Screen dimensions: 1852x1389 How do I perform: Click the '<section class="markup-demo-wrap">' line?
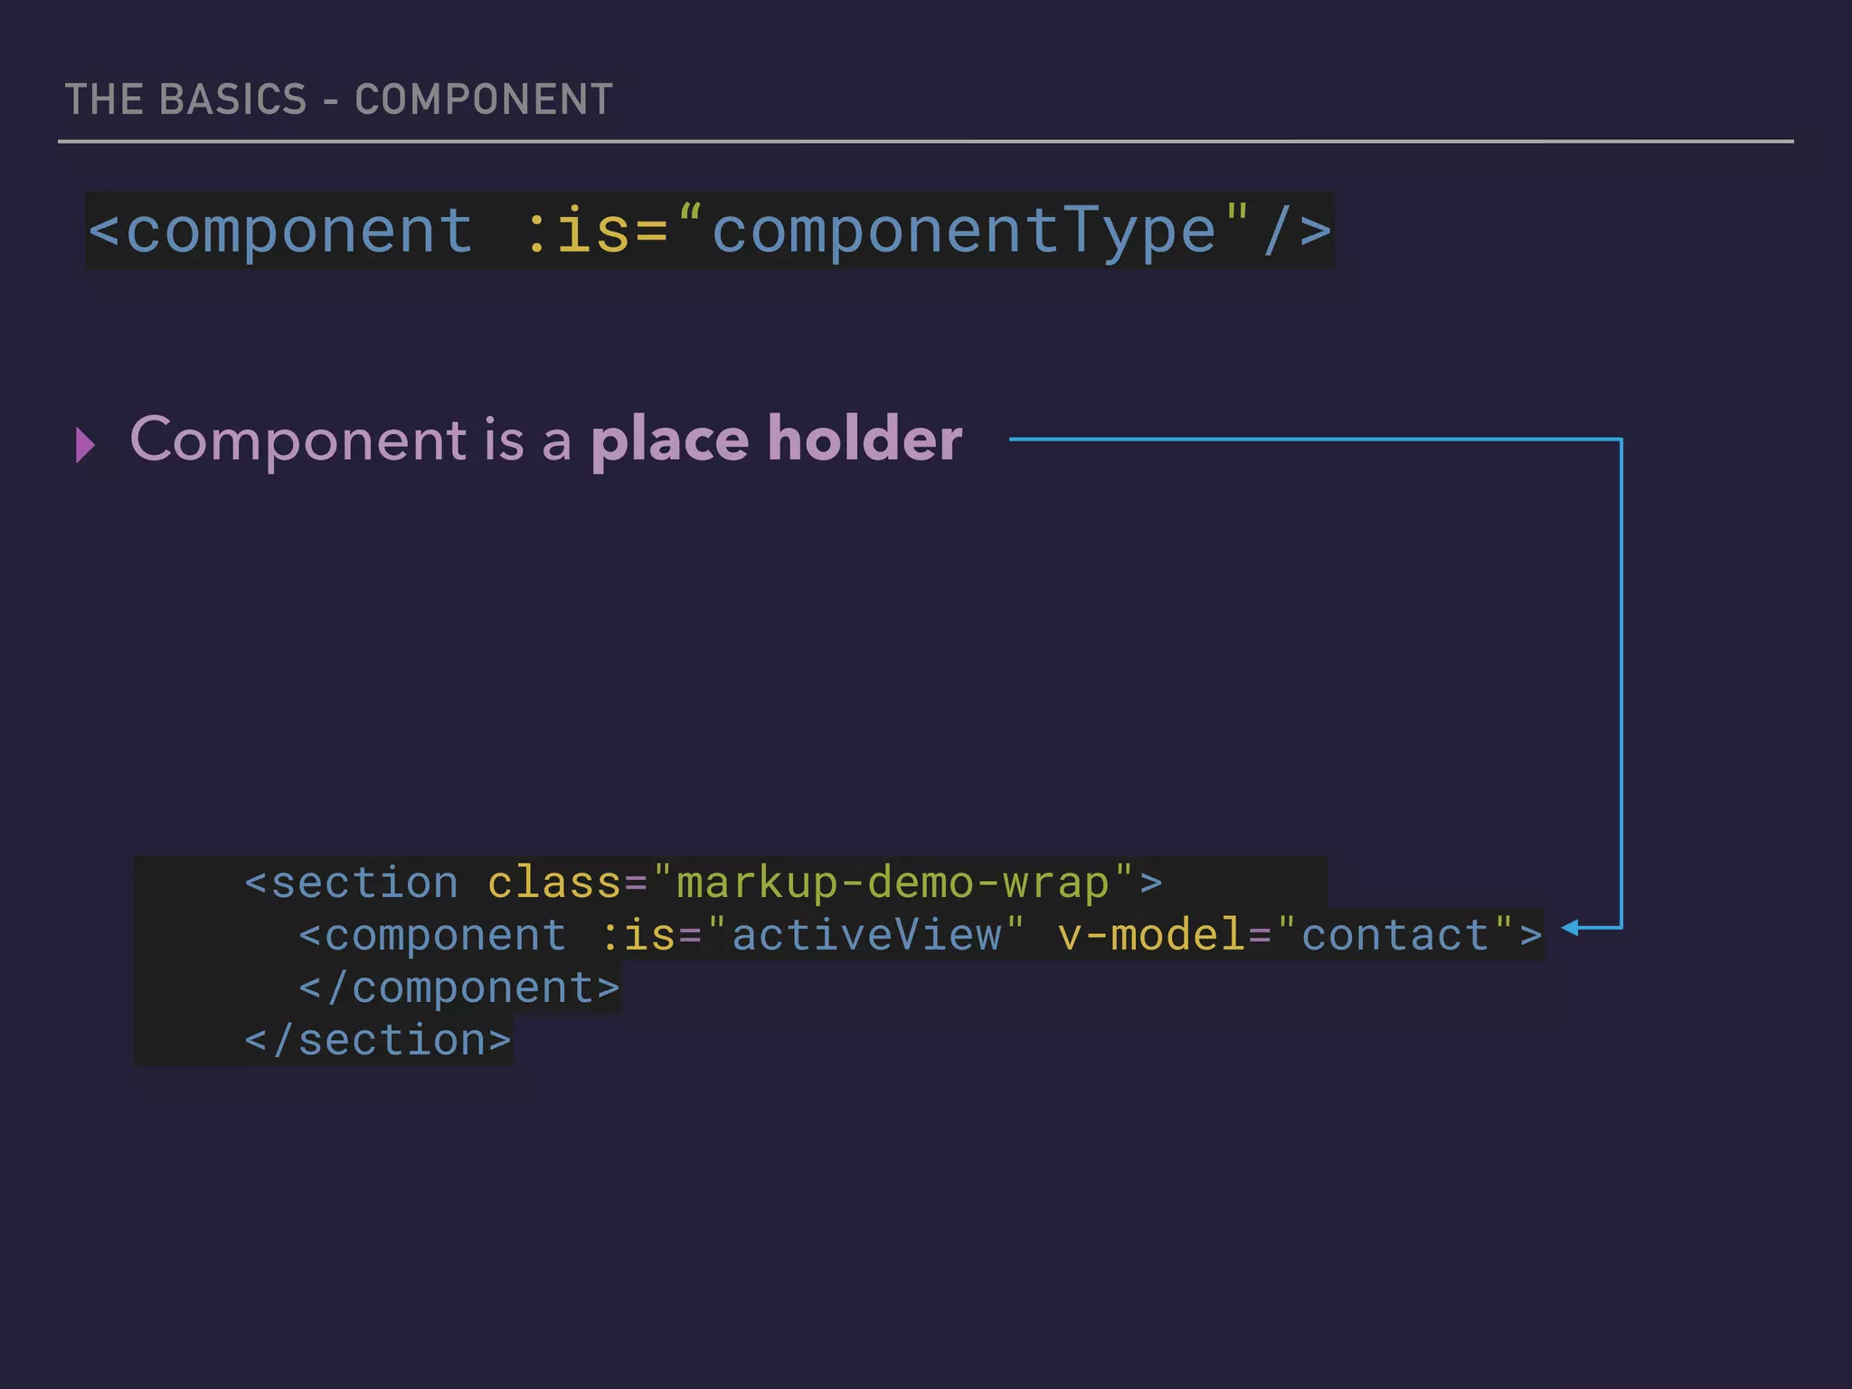704,883
